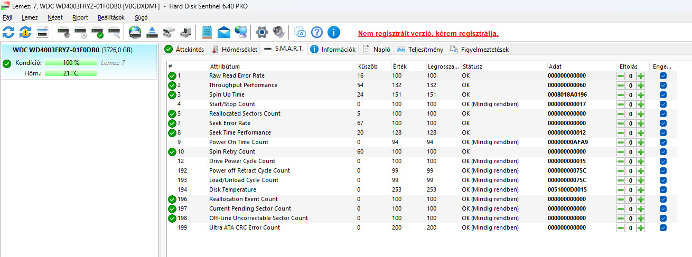Screen dimensions: 692x257
Task: Switch to the Teljesítmény tab
Action: [x=420, y=50]
